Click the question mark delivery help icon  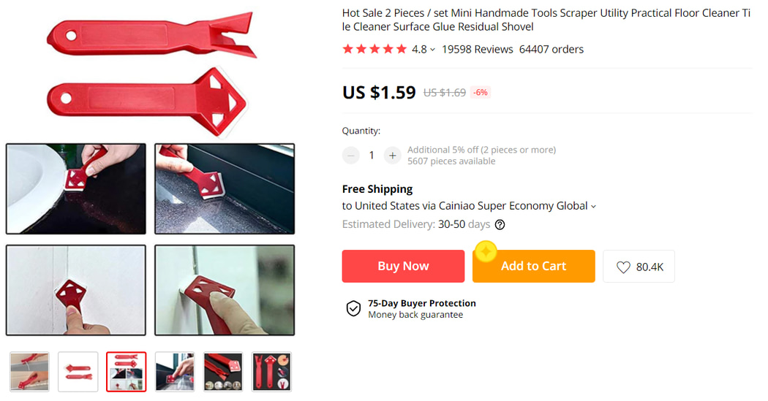pos(500,225)
